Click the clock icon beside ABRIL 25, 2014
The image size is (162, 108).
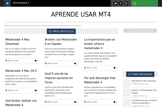click(x=6, y=90)
